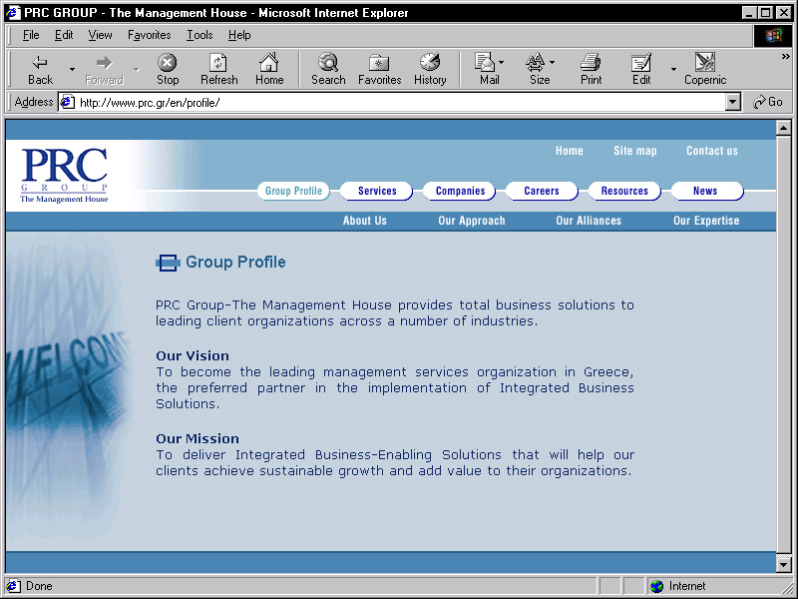Open the Edit dropdown arrow
Screen dimensions: 798x599
673,69
